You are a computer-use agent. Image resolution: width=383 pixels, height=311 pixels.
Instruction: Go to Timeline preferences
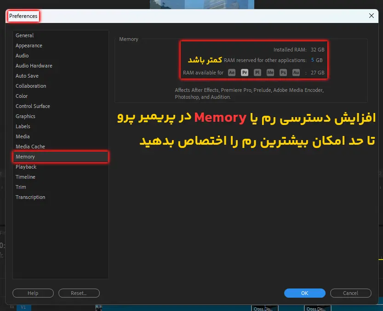pyautogui.click(x=61, y=177)
